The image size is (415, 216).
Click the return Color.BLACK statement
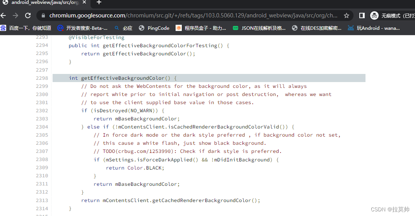[135, 168]
